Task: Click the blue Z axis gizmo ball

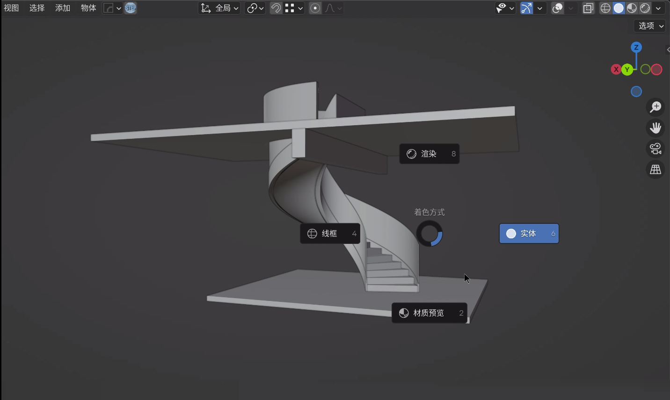Action: click(x=636, y=47)
